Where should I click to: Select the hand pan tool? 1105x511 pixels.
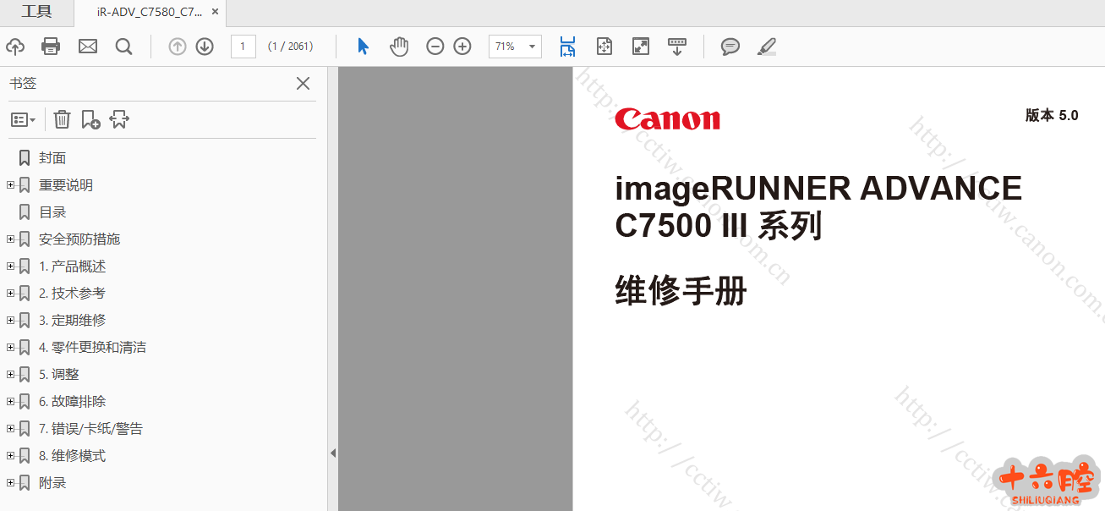click(x=399, y=47)
